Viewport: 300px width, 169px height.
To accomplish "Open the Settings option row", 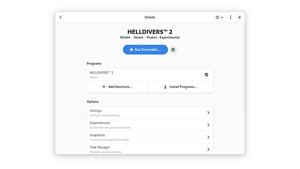I will click(144, 113).
